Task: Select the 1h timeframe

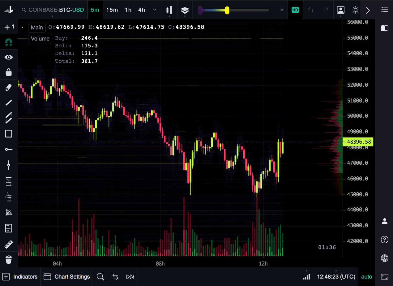Action: coord(128,10)
